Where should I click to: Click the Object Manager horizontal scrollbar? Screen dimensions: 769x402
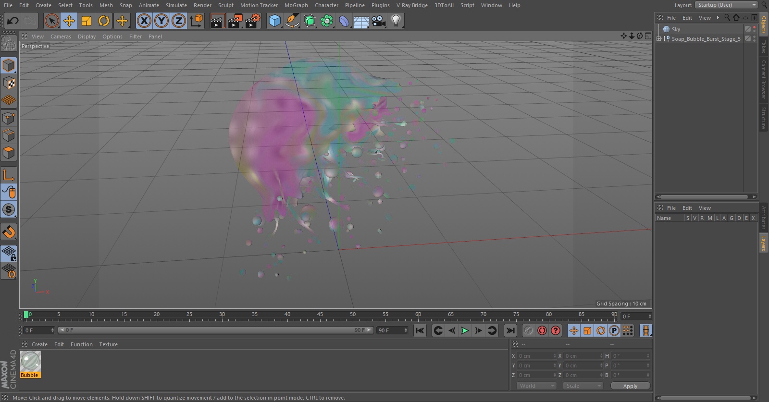point(706,196)
